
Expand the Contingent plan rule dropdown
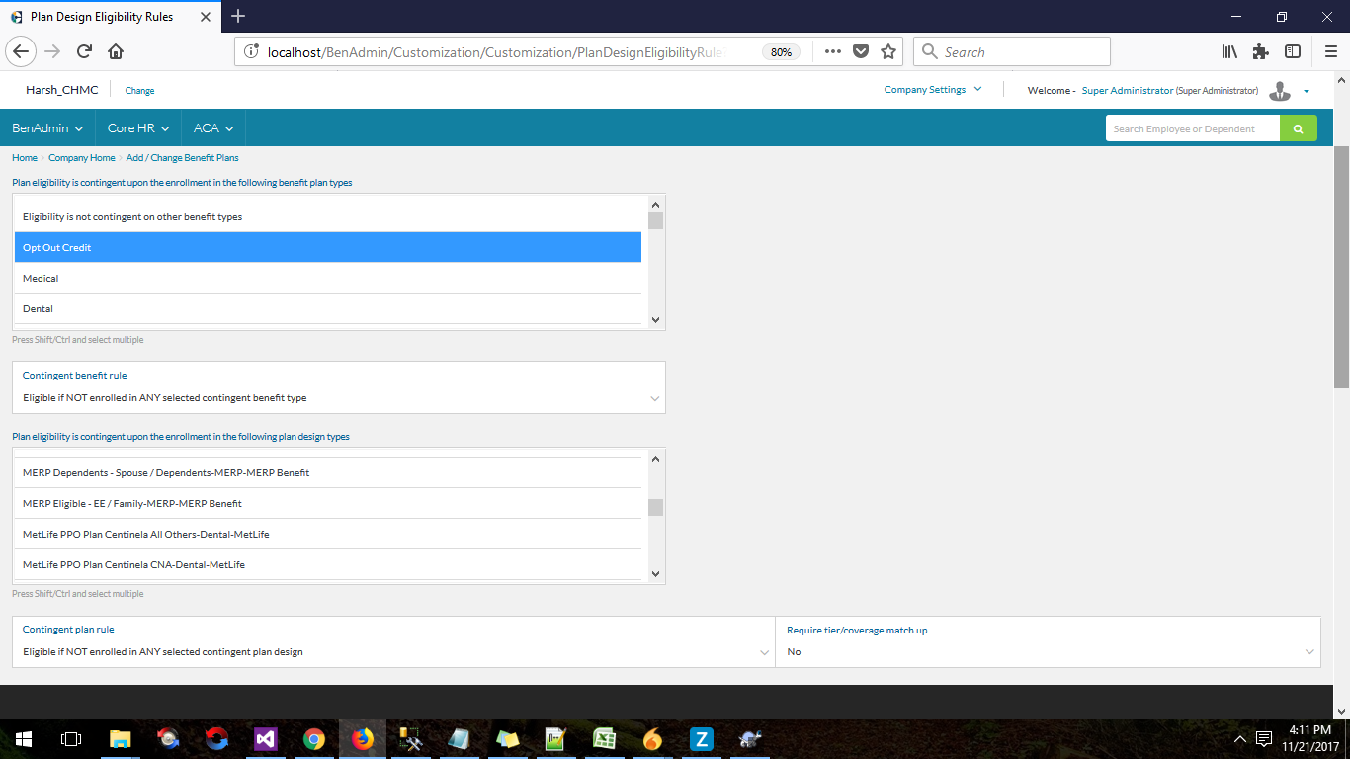coord(393,652)
